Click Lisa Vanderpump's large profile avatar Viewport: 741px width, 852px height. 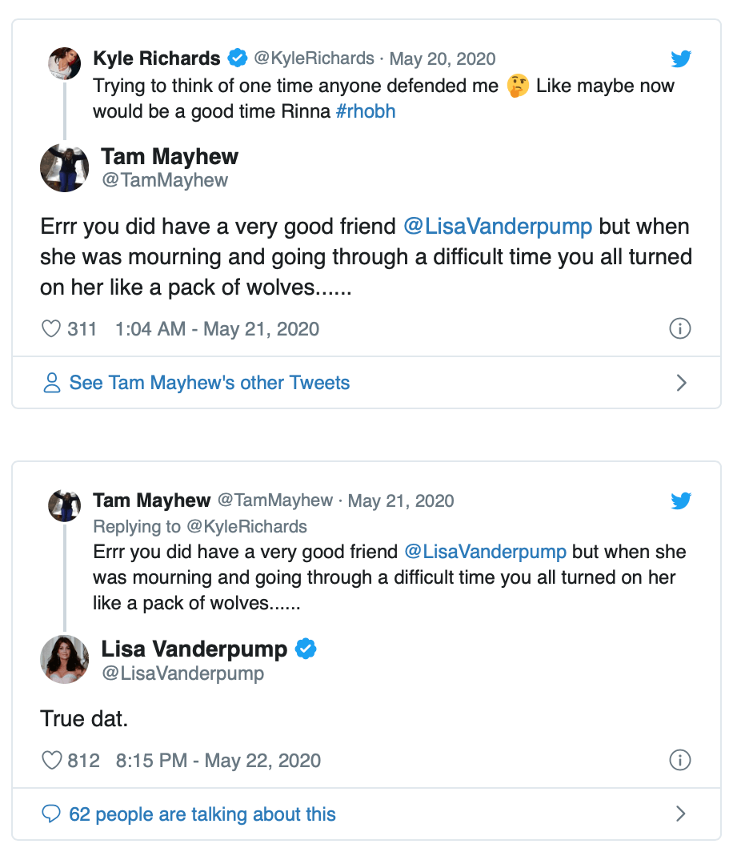point(64,659)
